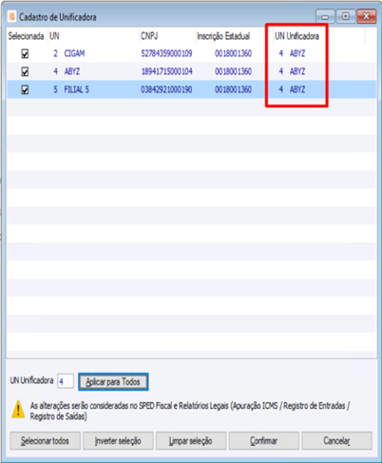382x463 pixels.
Task: Click the 'Inverter seleção' button
Action: click(x=118, y=441)
